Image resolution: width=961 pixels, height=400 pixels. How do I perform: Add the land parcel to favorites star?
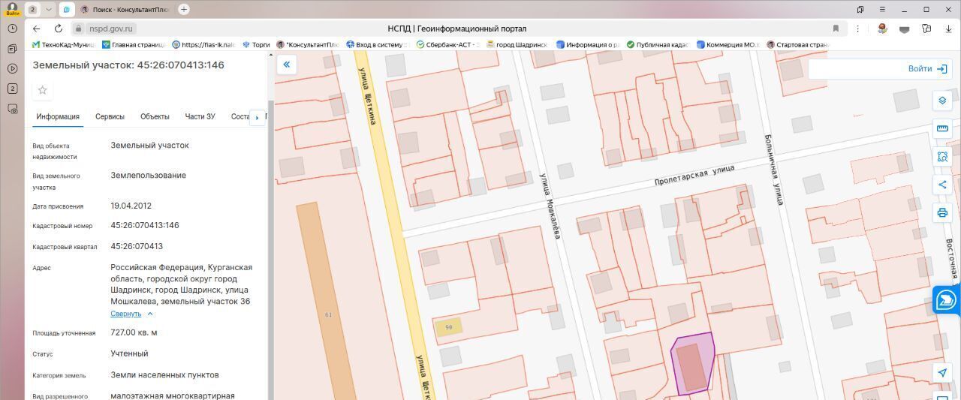pos(43,90)
